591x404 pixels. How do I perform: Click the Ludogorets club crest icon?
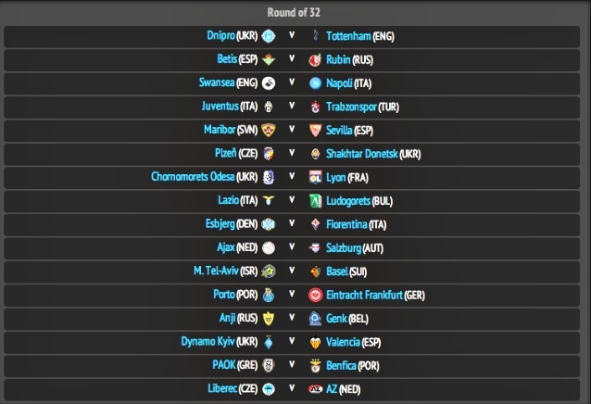click(316, 200)
